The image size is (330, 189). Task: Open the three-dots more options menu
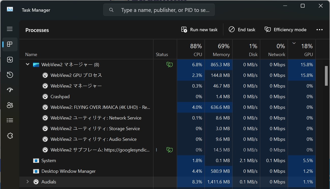tap(320, 30)
